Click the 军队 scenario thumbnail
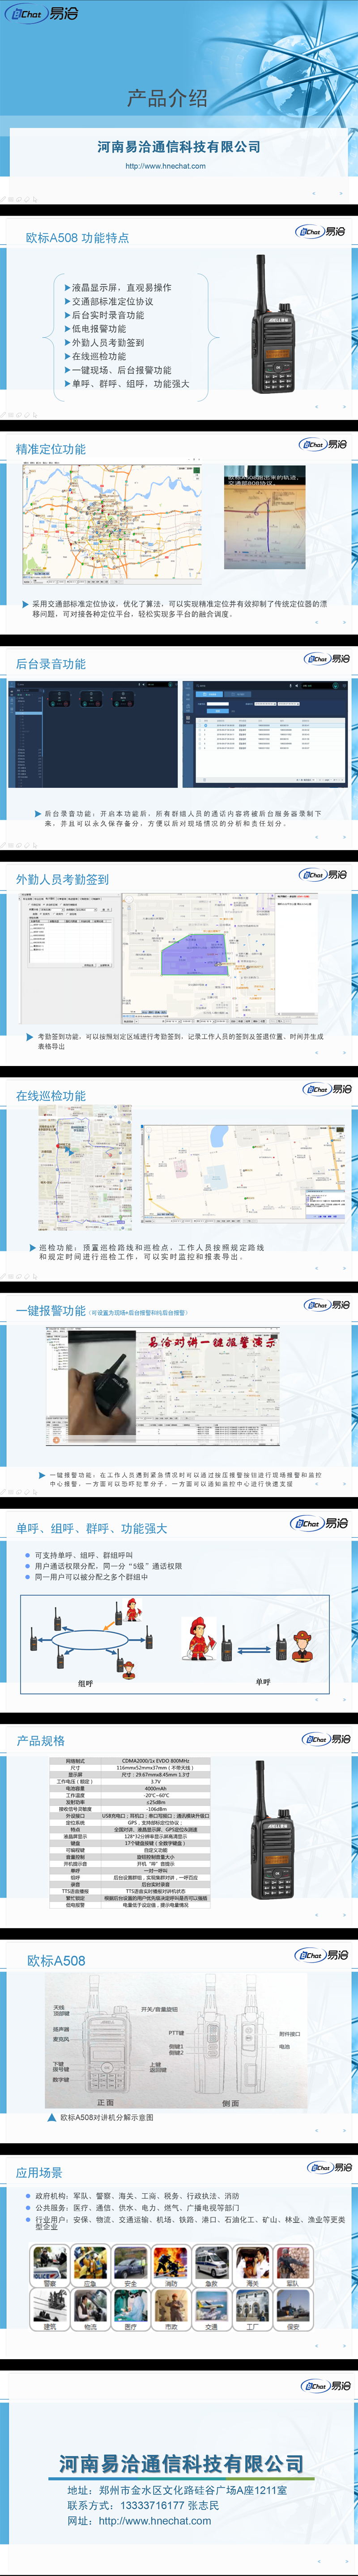This screenshot has width=358, height=2576. click(293, 2266)
